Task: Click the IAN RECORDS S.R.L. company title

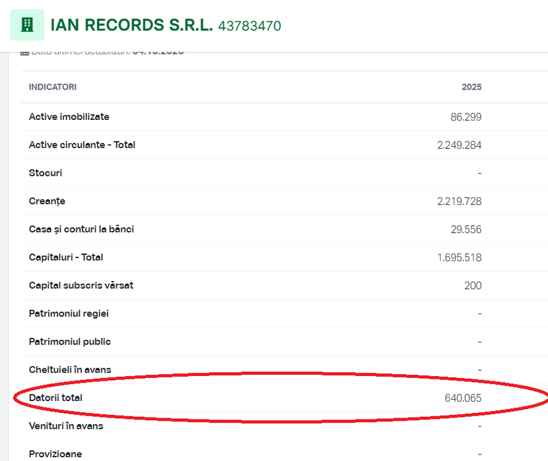Action: (132, 25)
